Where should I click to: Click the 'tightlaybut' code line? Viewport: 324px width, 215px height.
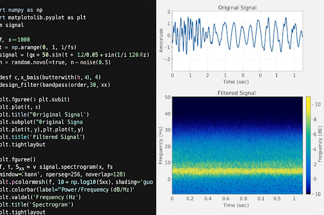click(x=23, y=144)
